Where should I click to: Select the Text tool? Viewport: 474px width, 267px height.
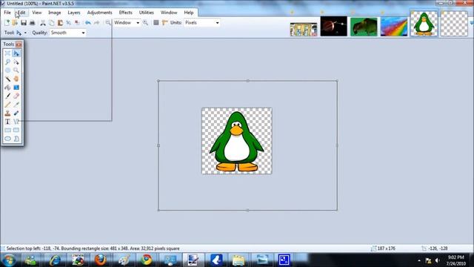pos(7,122)
